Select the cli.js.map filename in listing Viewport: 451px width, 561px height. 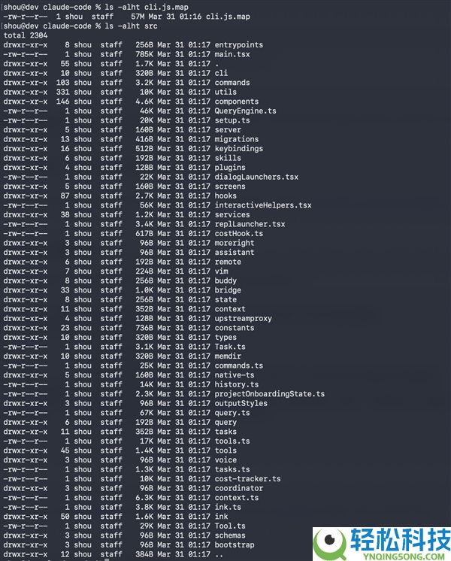click(x=228, y=17)
